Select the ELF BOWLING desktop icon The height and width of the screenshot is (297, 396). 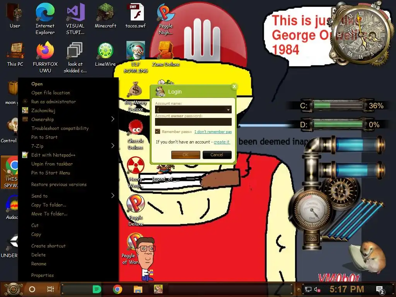tap(136, 57)
